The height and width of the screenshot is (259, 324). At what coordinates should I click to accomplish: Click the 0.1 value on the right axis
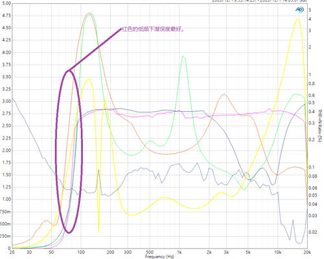[x=312, y=167]
